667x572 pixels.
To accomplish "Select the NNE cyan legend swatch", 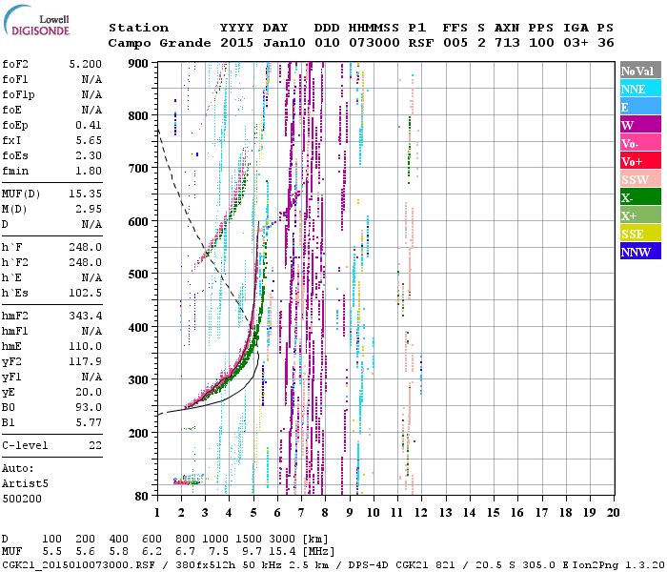I will (x=640, y=89).
